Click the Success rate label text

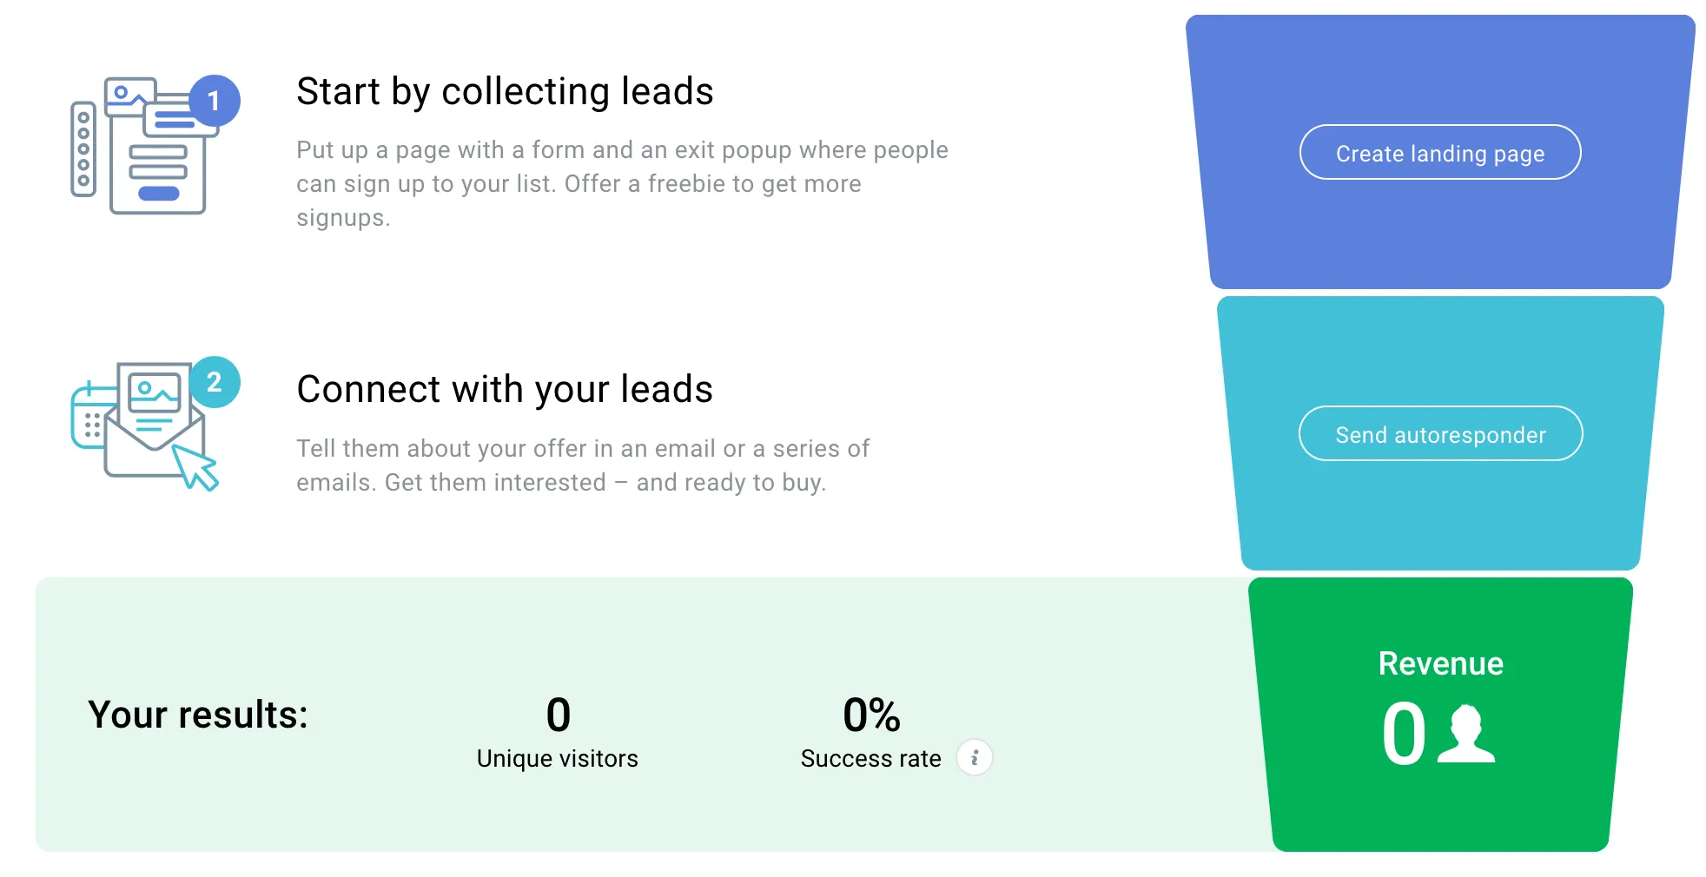click(870, 759)
